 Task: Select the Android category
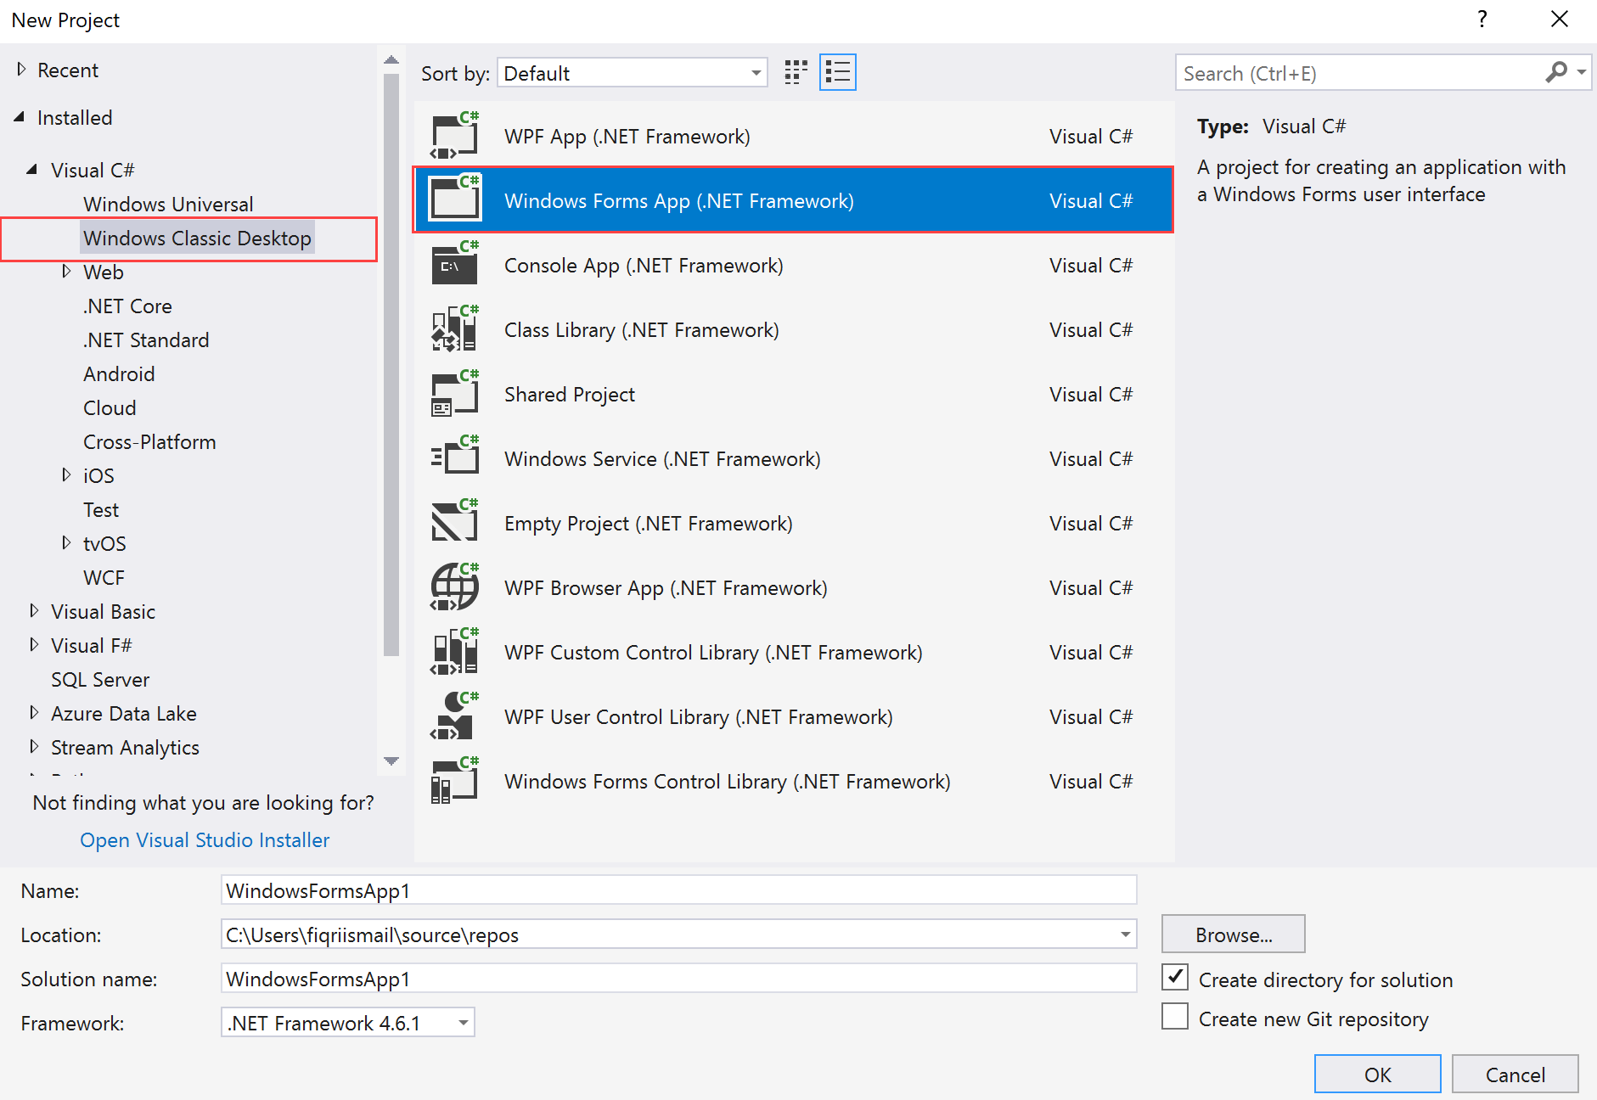point(119,374)
